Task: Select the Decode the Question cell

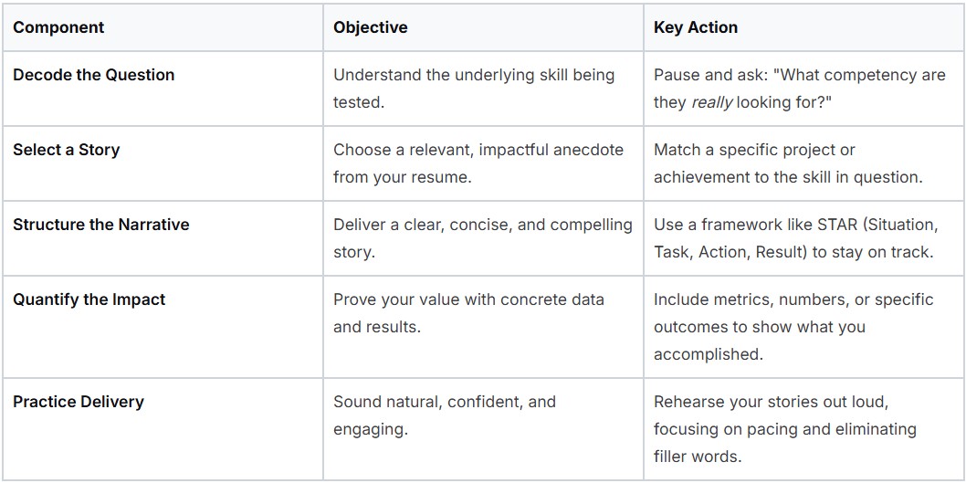Action: coord(93,75)
